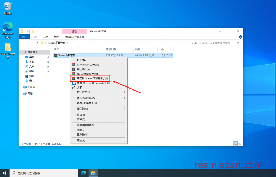Open the explorer help question-mark icon
This screenshot has width=276, height=177.
pos(241,37)
